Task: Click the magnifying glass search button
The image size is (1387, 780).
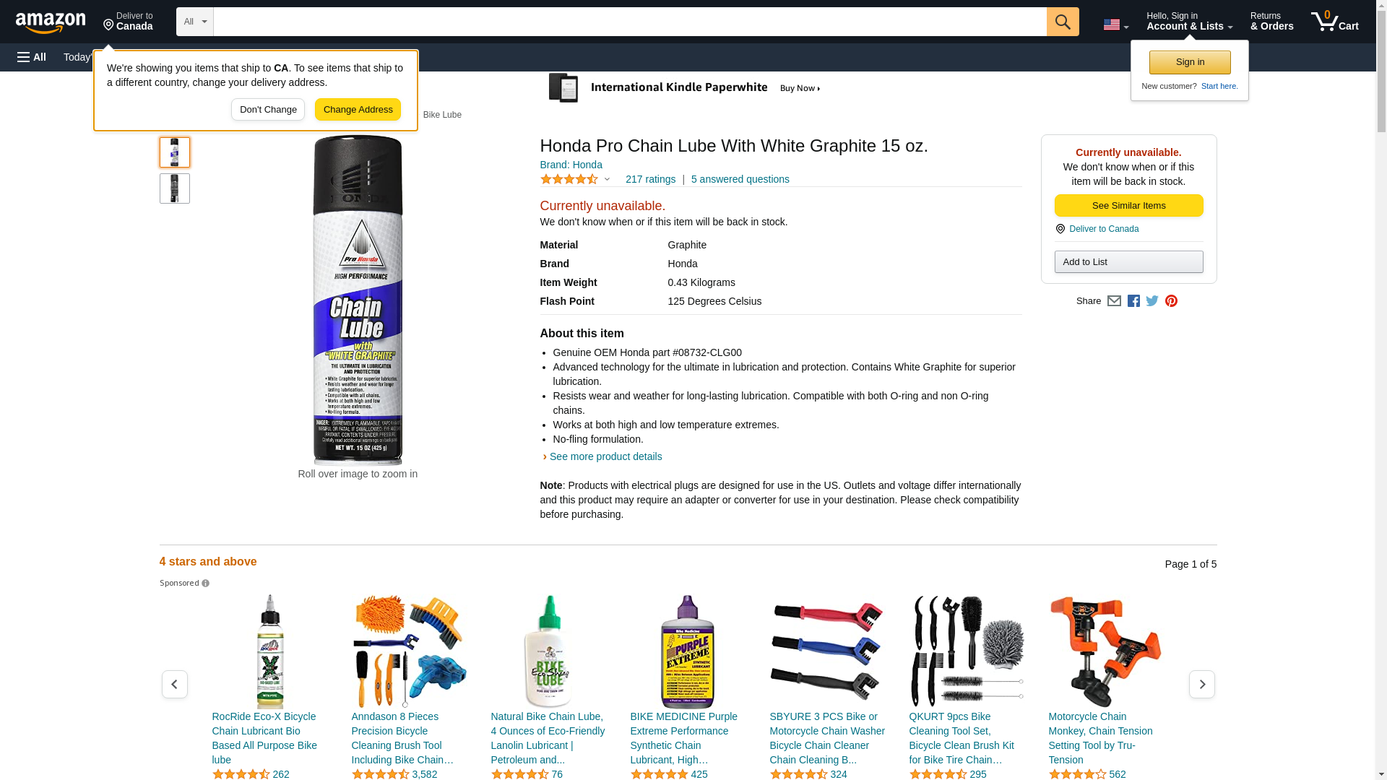Action: tap(1063, 22)
